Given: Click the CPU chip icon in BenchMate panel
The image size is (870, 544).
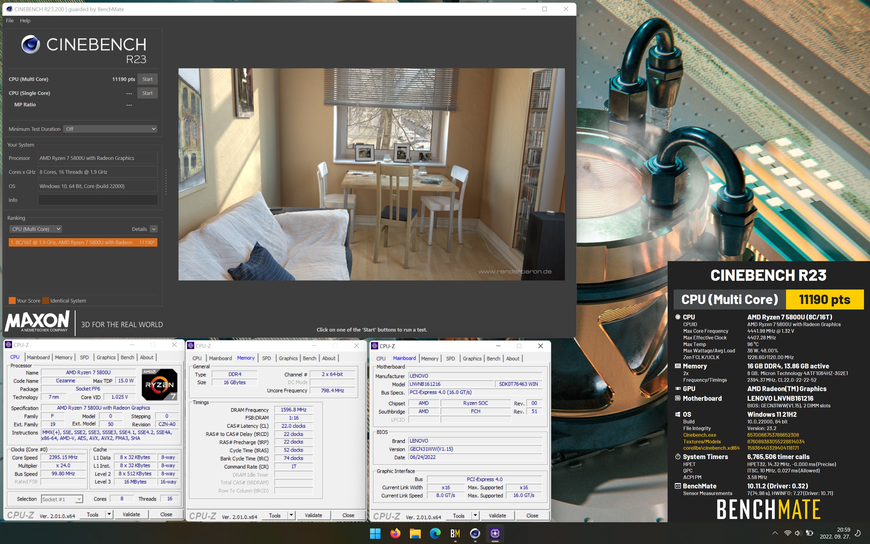Looking at the screenshot, I should coord(678,317).
